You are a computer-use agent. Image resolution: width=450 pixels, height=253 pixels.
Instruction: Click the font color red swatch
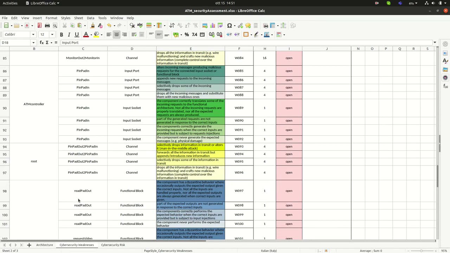[86, 34]
